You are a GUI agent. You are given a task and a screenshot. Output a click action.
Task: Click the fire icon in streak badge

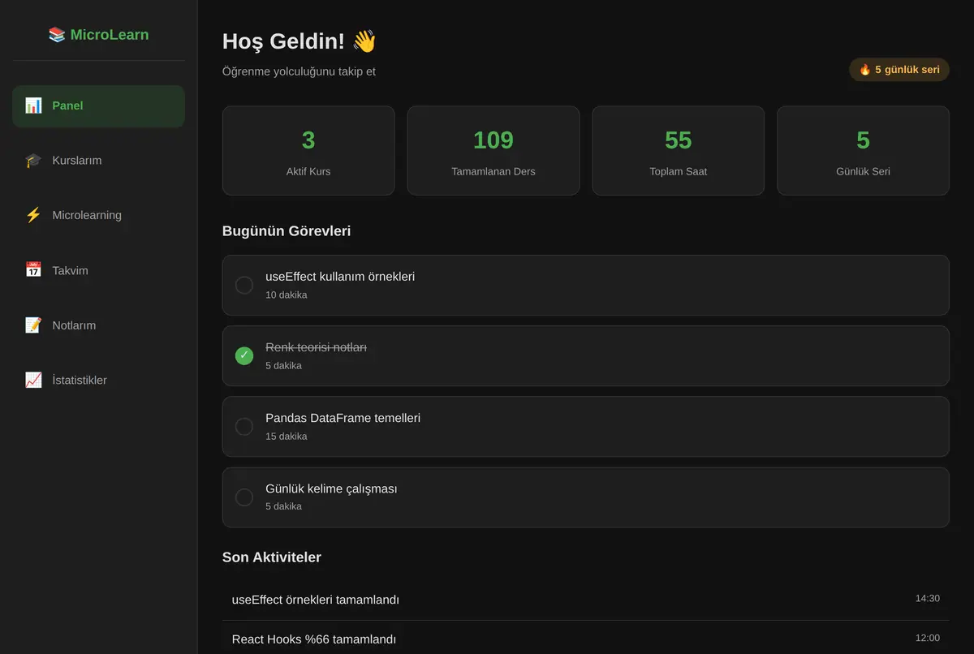(x=865, y=70)
